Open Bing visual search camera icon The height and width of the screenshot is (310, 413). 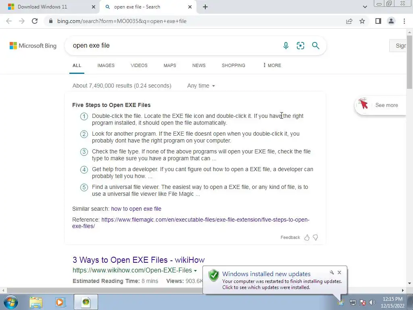300,46
